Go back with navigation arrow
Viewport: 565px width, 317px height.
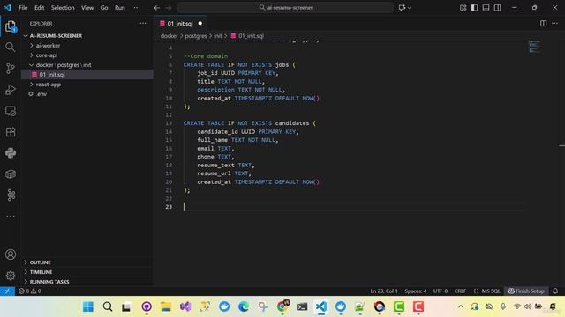coord(157,8)
